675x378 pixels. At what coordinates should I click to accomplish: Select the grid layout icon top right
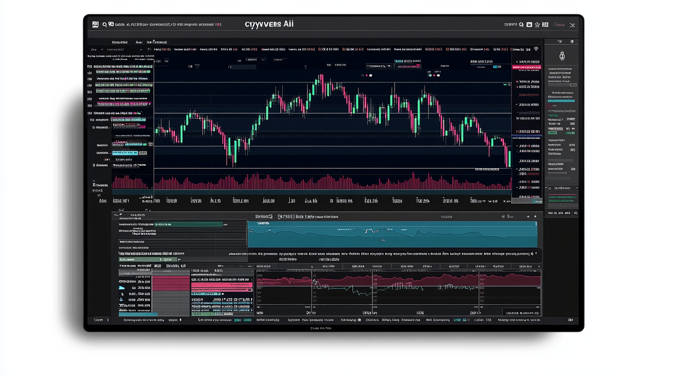point(545,24)
